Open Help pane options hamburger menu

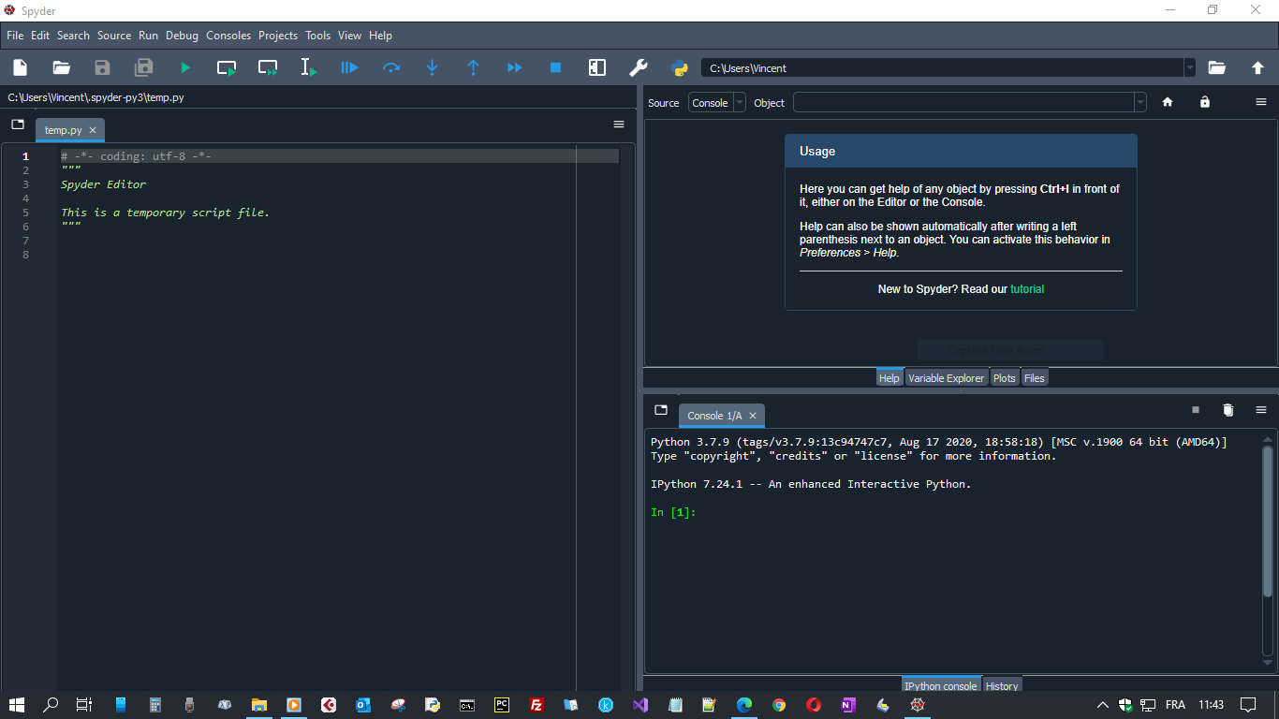pyautogui.click(x=1261, y=102)
